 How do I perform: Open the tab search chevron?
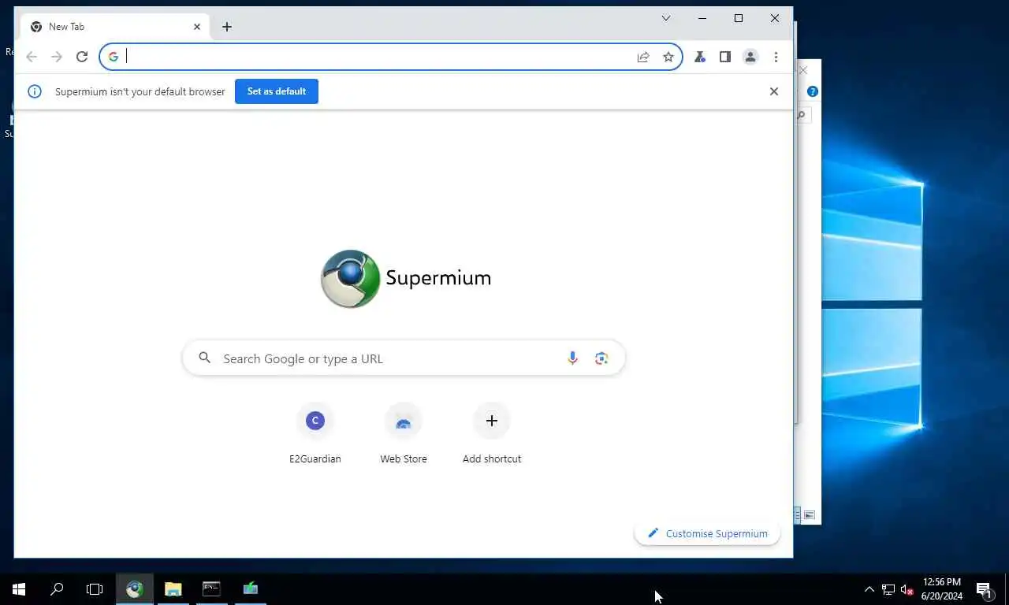tap(666, 18)
